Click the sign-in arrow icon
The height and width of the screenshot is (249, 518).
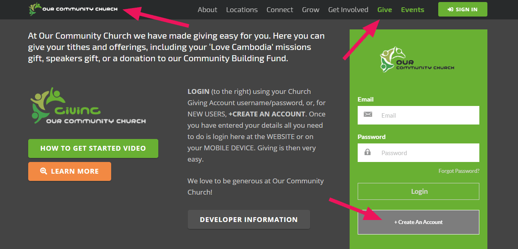(x=450, y=9)
